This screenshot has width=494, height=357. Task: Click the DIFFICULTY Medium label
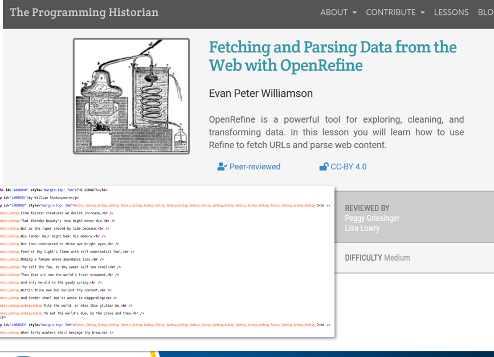coord(377,258)
